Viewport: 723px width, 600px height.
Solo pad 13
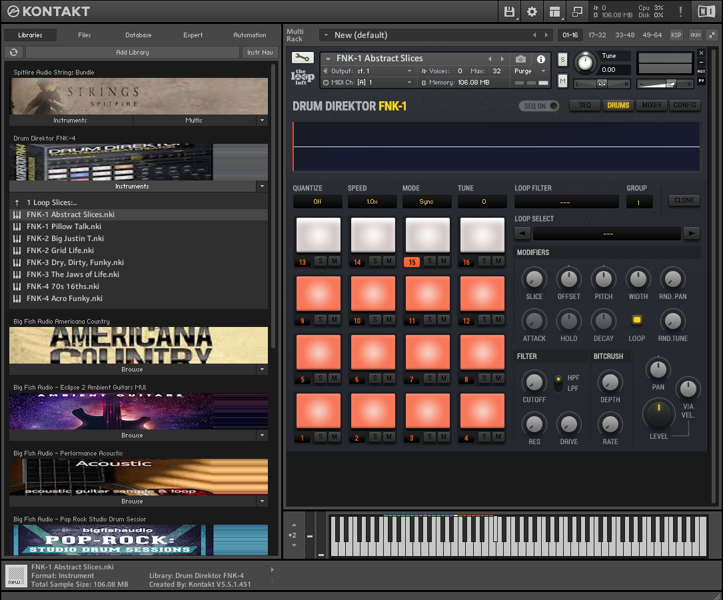[321, 261]
